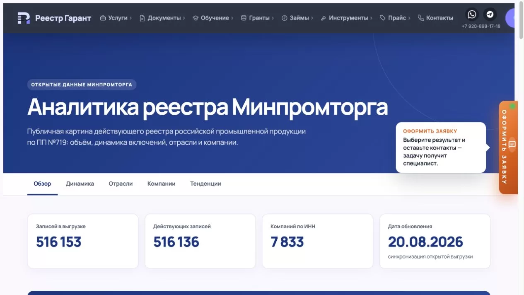The width and height of the screenshot is (524, 295).
Task: Open the Инструменты menu item
Action: pyautogui.click(x=348, y=18)
